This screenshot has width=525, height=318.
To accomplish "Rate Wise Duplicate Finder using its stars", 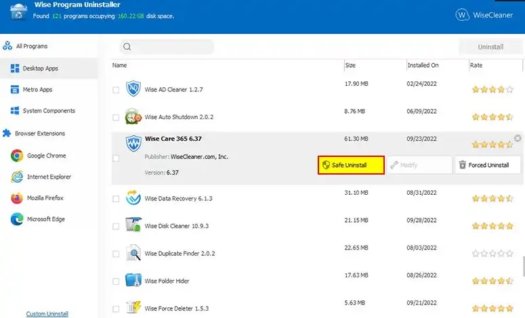I will coord(492,254).
